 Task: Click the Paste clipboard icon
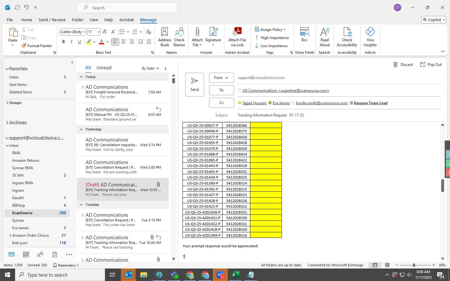[13, 32]
